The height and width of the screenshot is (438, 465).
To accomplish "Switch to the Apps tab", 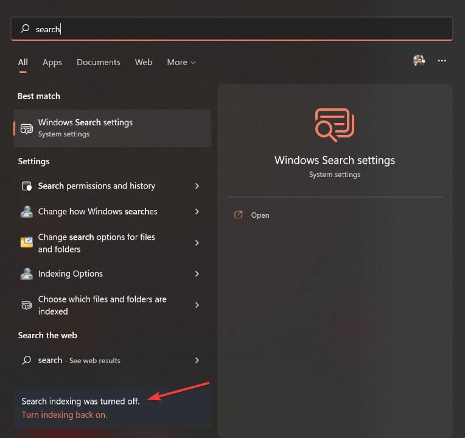I will click(52, 62).
